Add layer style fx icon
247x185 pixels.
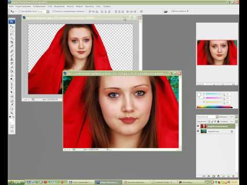(x=209, y=176)
